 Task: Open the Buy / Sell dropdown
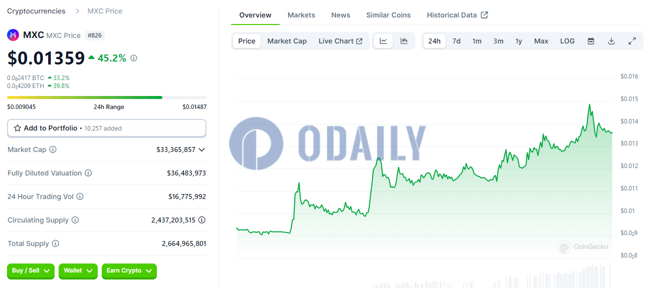[x=31, y=270]
